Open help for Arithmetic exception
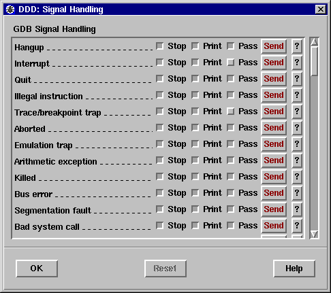This screenshot has width=331, height=293. click(297, 160)
